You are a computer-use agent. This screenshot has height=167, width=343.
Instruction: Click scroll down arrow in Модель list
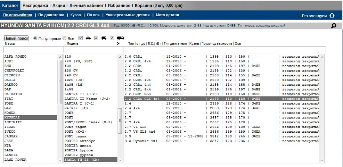(x=120, y=160)
